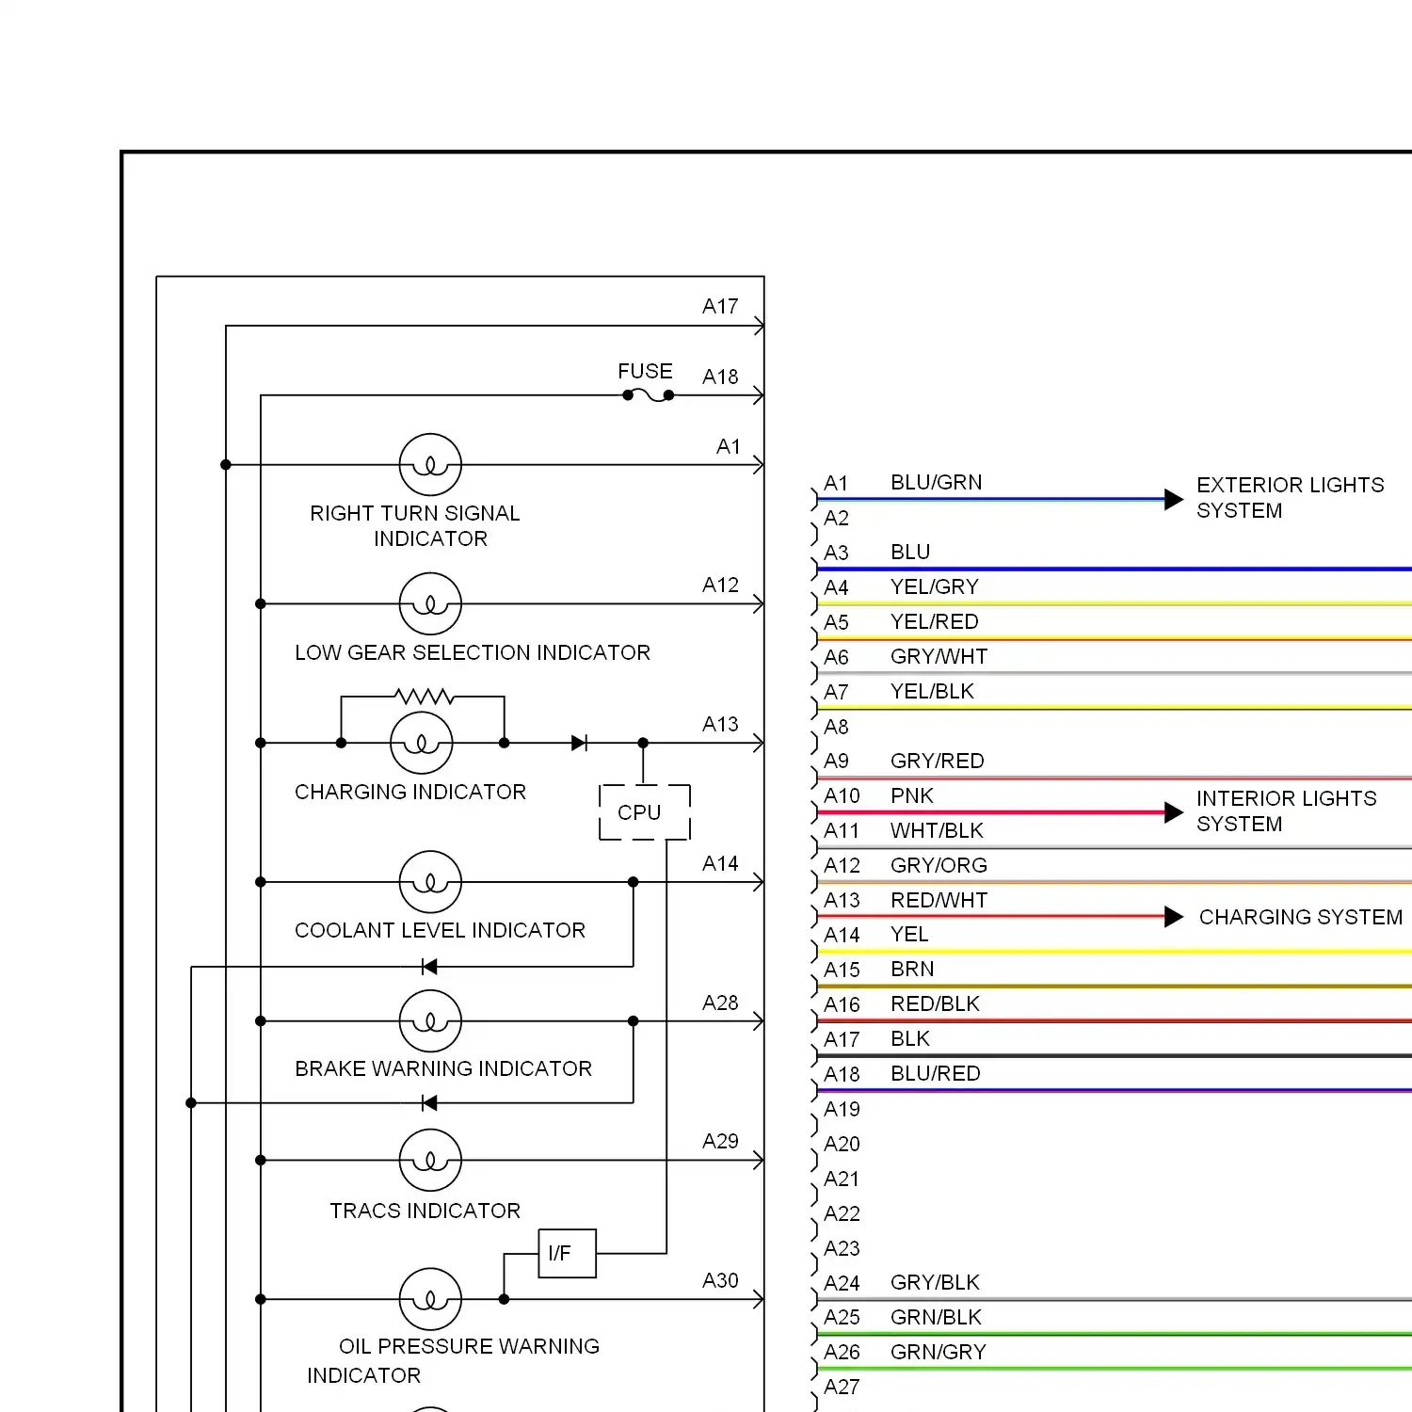Click the TRACS INDICATOR text
The image size is (1412, 1412).
[x=425, y=1211]
